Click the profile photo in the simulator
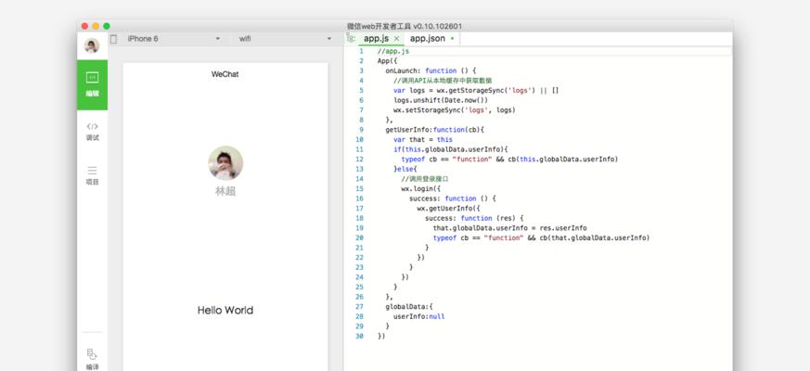This screenshot has width=810, height=371. coord(225,162)
